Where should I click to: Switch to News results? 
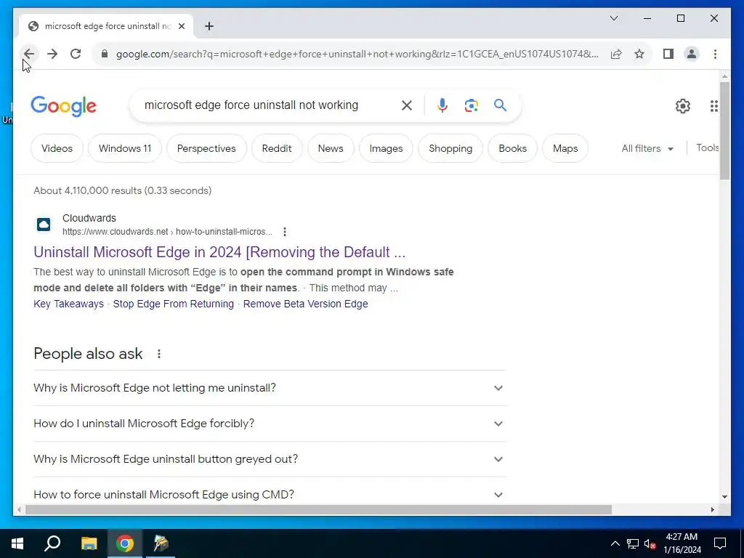coord(331,148)
